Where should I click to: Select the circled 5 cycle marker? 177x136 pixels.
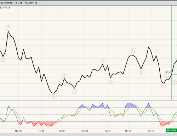(133, 50)
